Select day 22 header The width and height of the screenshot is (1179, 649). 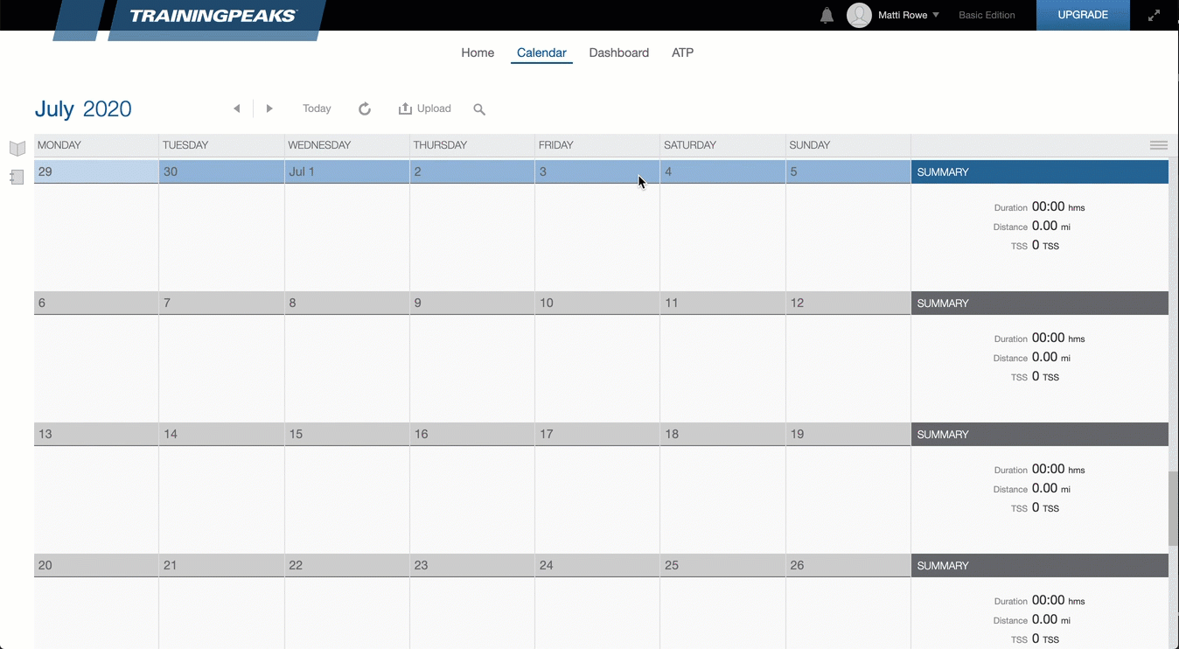(347, 565)
